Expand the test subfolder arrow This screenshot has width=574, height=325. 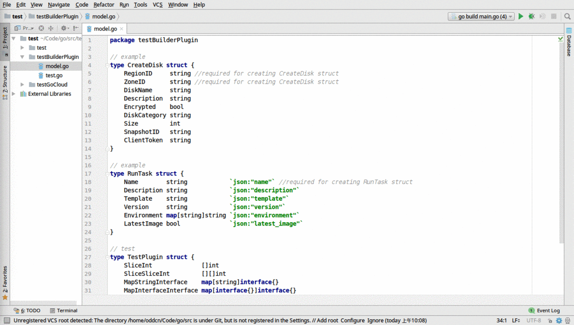pyautogui.click(x=22, y=48)
